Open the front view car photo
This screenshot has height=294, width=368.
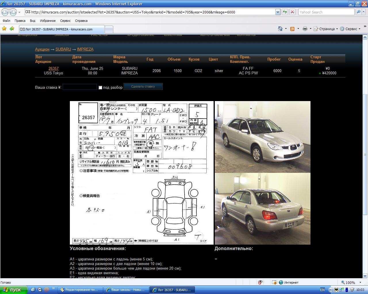click(x=262, y=137)
